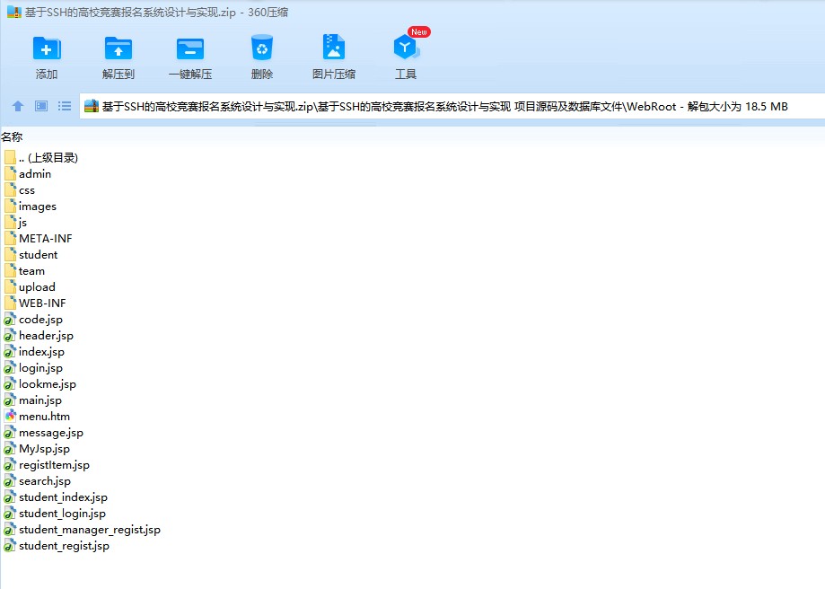
Task: Click the 删除 (Delete) recycle icon
Action: click(x=262, y=48)
